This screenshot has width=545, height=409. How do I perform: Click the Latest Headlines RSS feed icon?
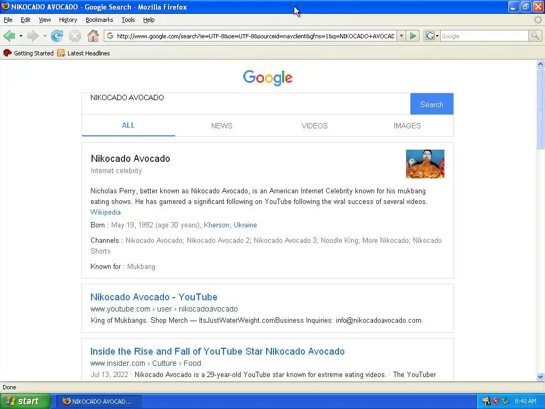pos(61,53)
